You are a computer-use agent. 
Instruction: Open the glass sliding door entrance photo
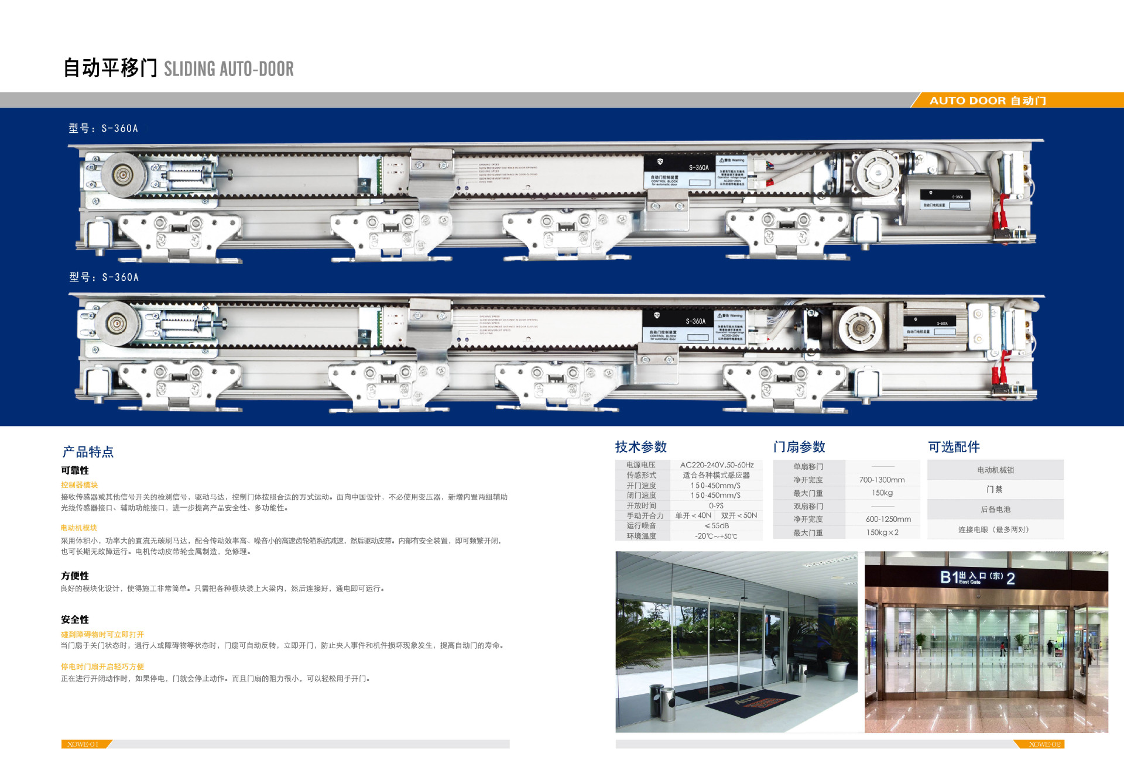(737, 642)
